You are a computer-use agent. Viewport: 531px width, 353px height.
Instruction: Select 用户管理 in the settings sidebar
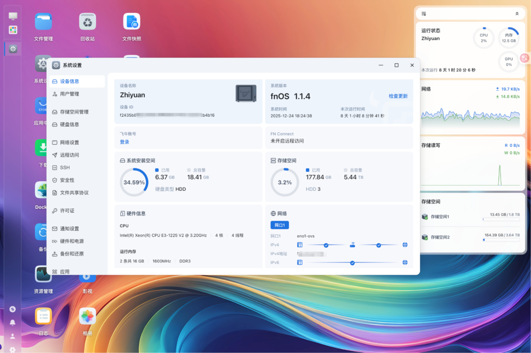[x=69, y=94]
